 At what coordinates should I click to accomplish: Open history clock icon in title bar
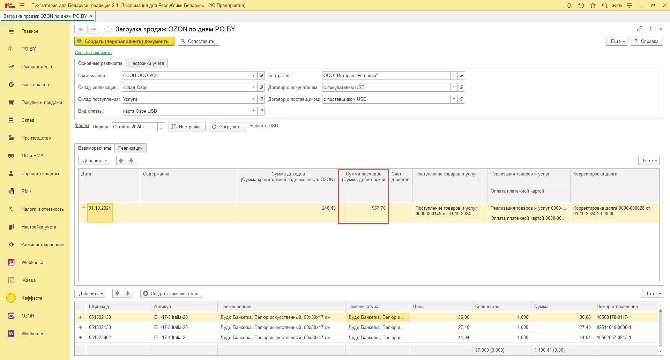pyautogui.click(x=581, y=5)
